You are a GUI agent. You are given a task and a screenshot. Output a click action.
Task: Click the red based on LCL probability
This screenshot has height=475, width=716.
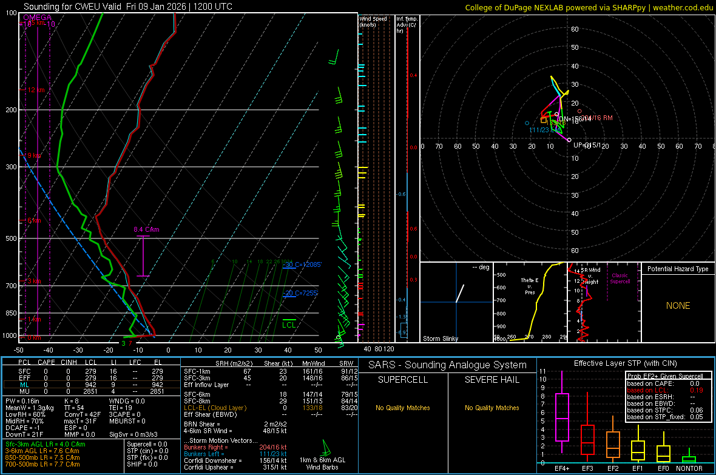[665, 390]
